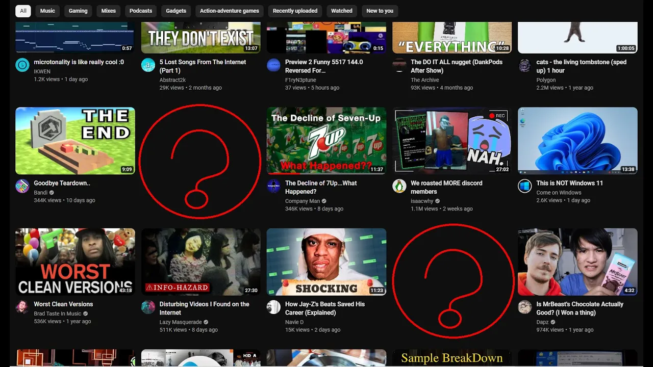Open Lazy Masquerade channel avatar

tap(148, 307)
